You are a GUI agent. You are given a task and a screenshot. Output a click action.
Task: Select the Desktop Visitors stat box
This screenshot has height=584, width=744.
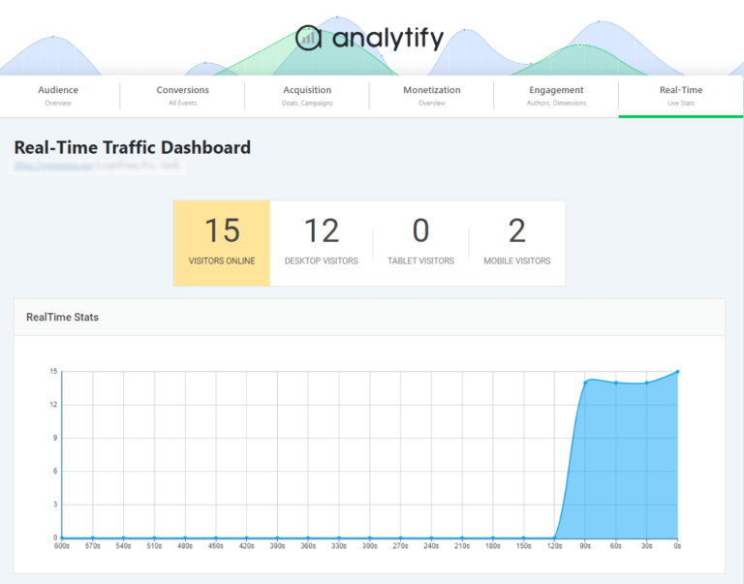(x=321, y=243)
